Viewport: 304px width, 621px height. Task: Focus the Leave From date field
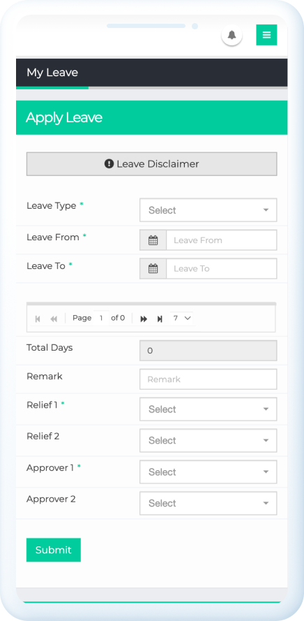click(222, 240)
